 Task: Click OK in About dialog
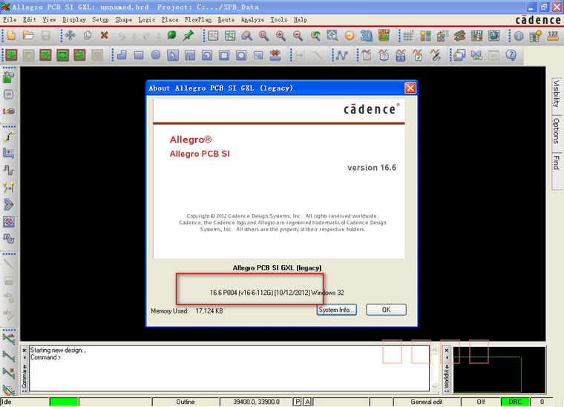(387, 310)
